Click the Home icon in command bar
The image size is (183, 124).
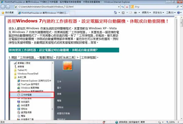(x=115, y=13)
